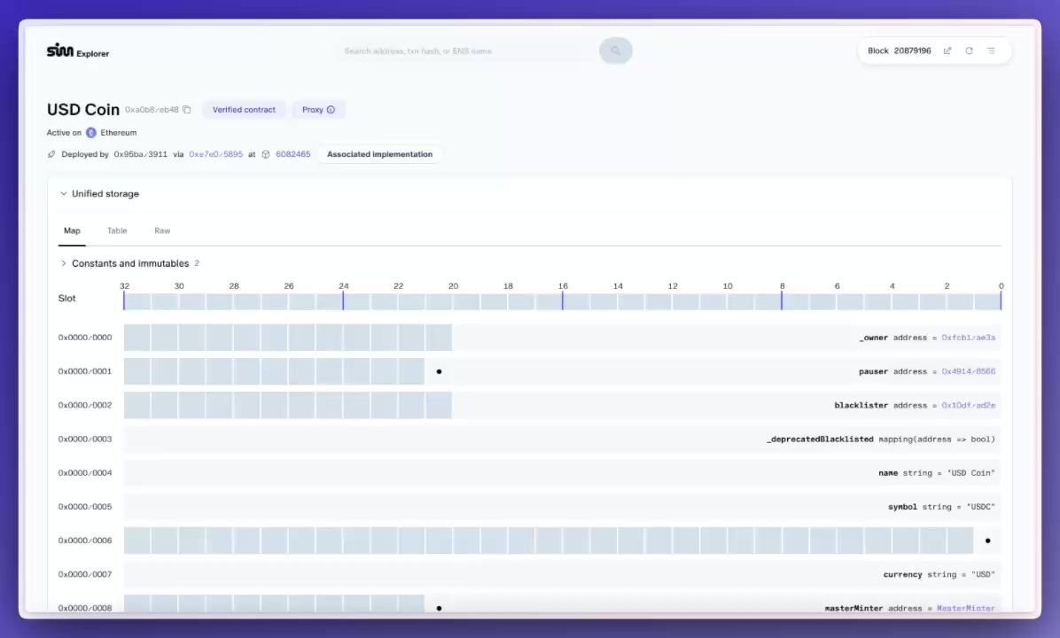Switch to the Table tab

[117, 230]
